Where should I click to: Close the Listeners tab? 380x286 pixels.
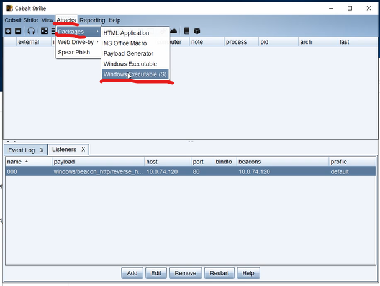[x=83, y=150]
